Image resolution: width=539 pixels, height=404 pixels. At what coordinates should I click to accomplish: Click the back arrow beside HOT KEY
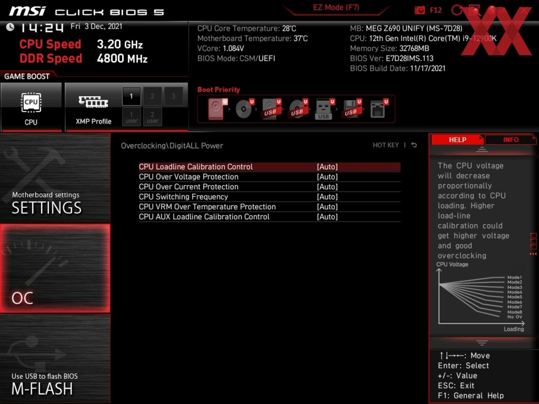(x=414, y=145)
